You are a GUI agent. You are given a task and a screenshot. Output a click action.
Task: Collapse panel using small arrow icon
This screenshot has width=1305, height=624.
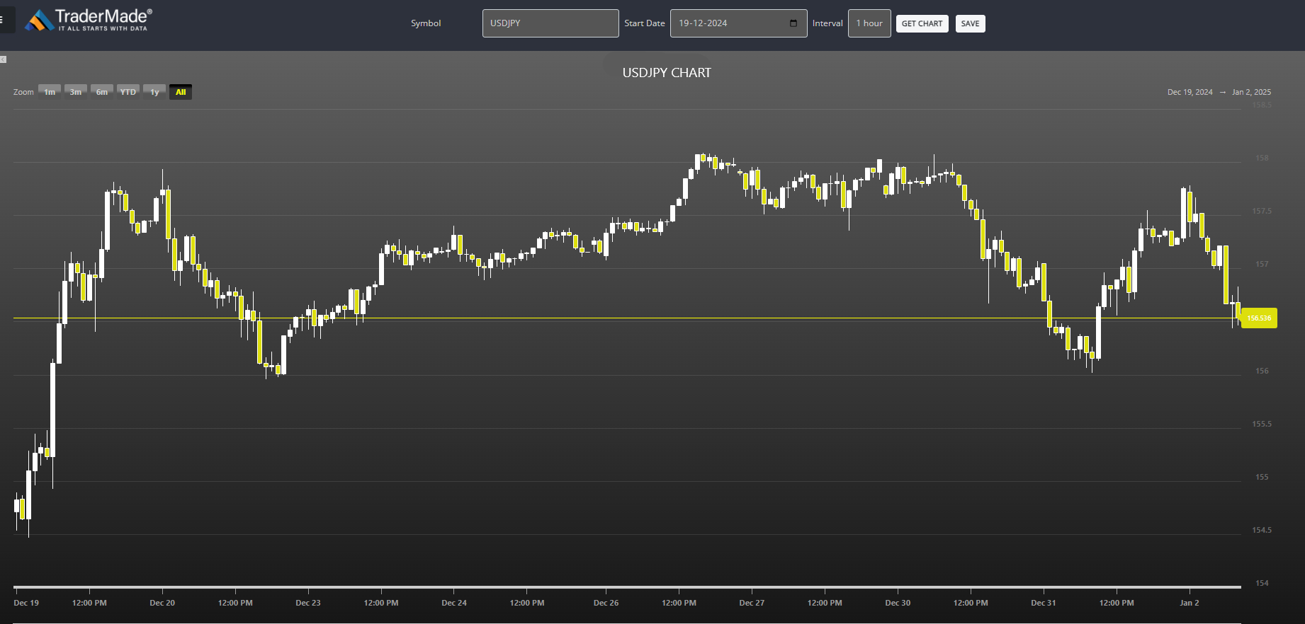point(4,59)
